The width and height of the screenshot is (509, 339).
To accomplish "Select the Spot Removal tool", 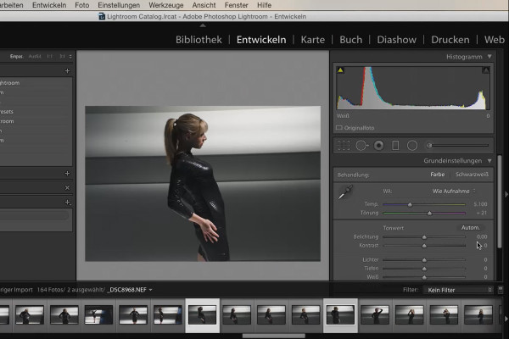I will pos(362,146).
